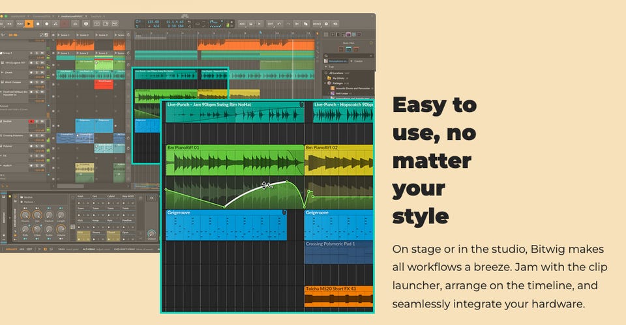Viewport: 626px width, 325px height.
Task: Solo the Group 3 track
Action: pyautogui.click(x=37, y=53)
